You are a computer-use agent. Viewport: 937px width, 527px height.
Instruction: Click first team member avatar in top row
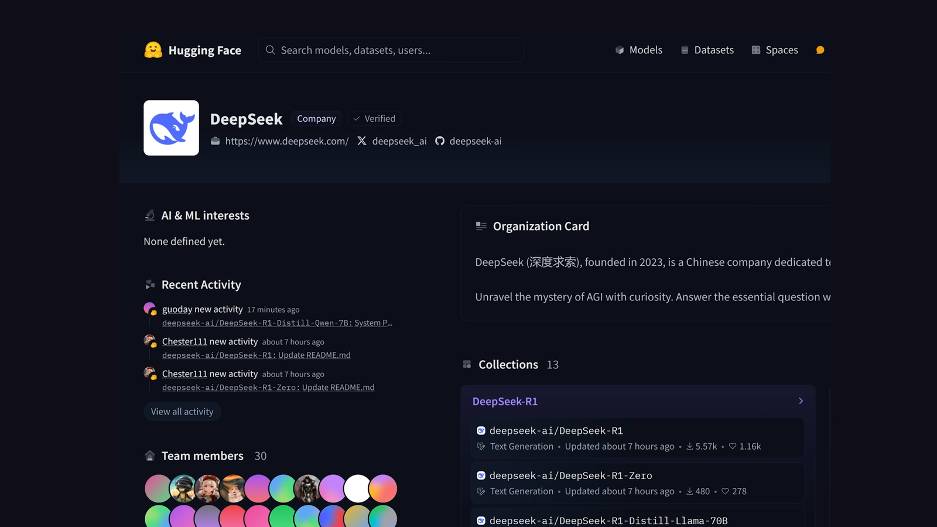(158, 488)
